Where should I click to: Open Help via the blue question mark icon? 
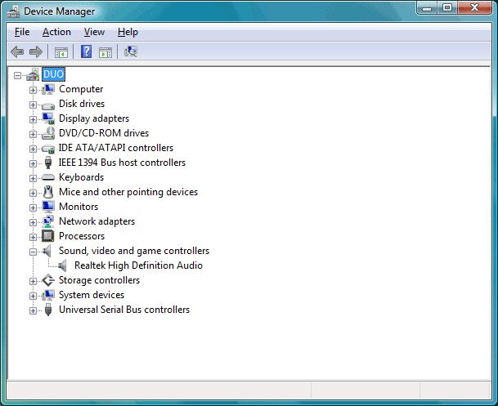86,52
